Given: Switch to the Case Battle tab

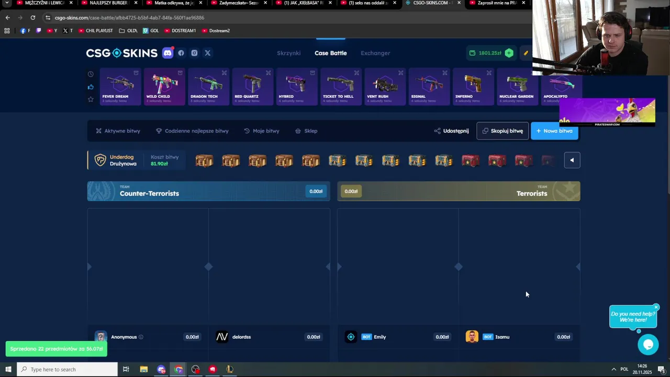Looking at the screenshot, I should [330, 53].
